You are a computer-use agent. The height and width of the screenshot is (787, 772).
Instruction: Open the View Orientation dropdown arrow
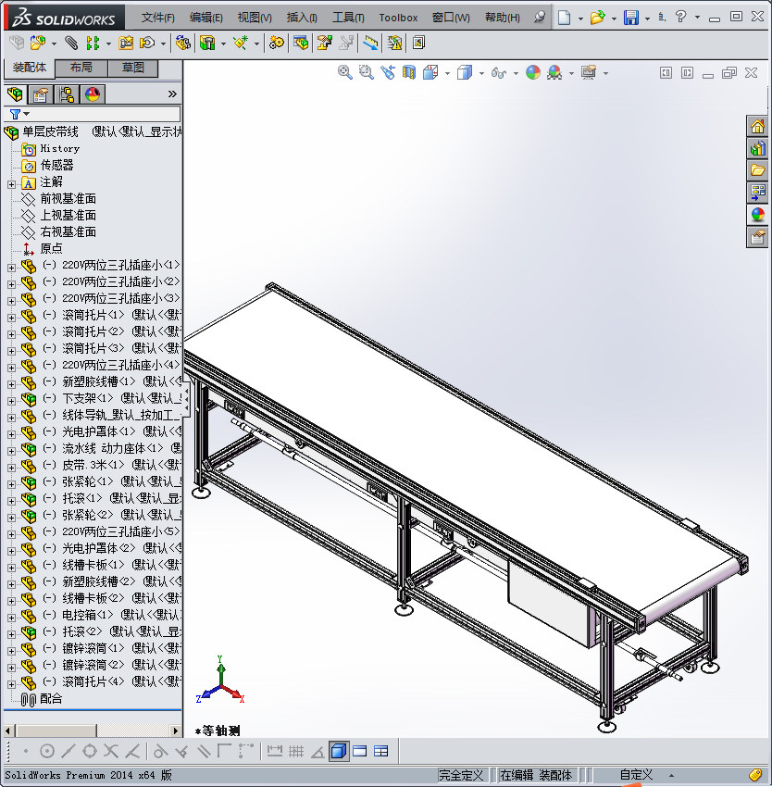[x=447, y=73]
